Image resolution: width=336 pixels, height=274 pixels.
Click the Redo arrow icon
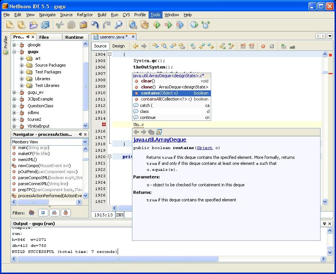click(x=106, y=25)
